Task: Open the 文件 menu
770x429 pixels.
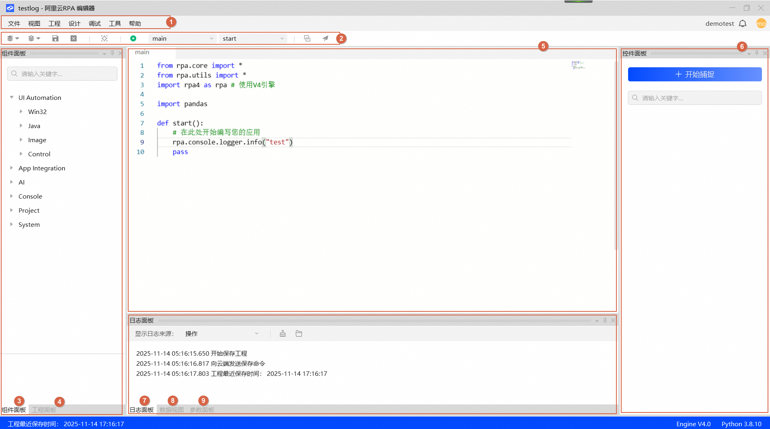Action: point(14,23)
